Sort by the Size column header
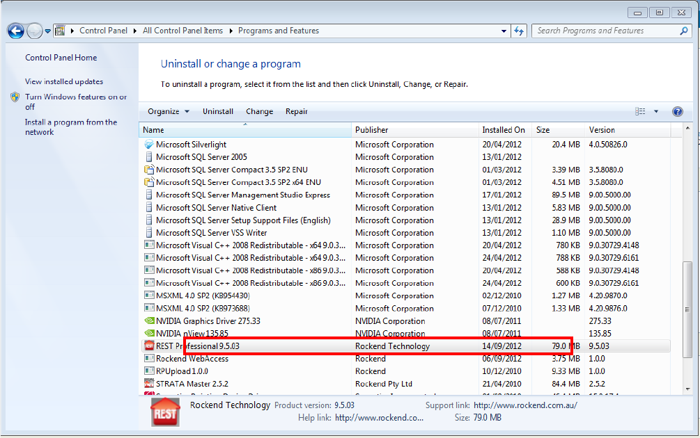Screen dimensions: 700x438 559,130
